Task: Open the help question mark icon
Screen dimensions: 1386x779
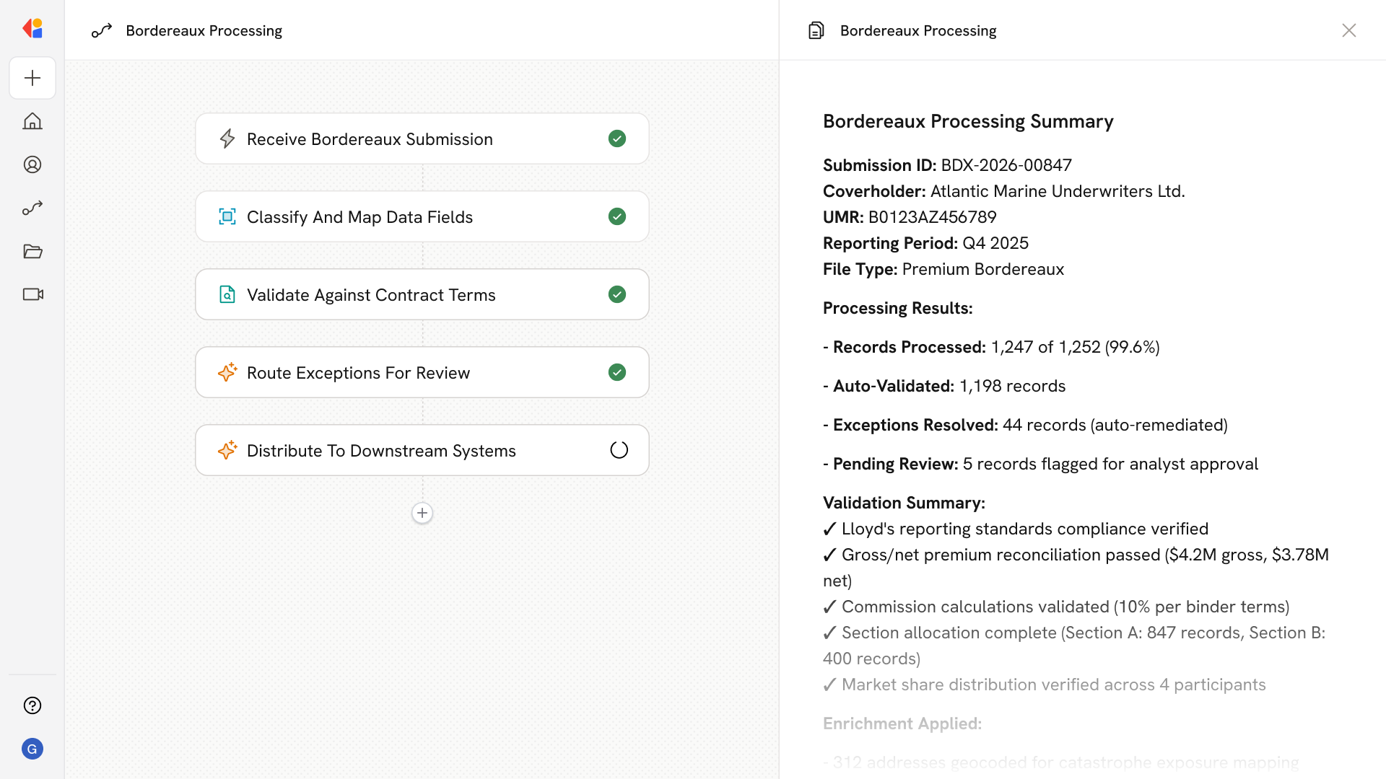Action: coord(32,705)
